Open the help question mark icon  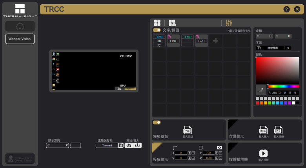286,9
